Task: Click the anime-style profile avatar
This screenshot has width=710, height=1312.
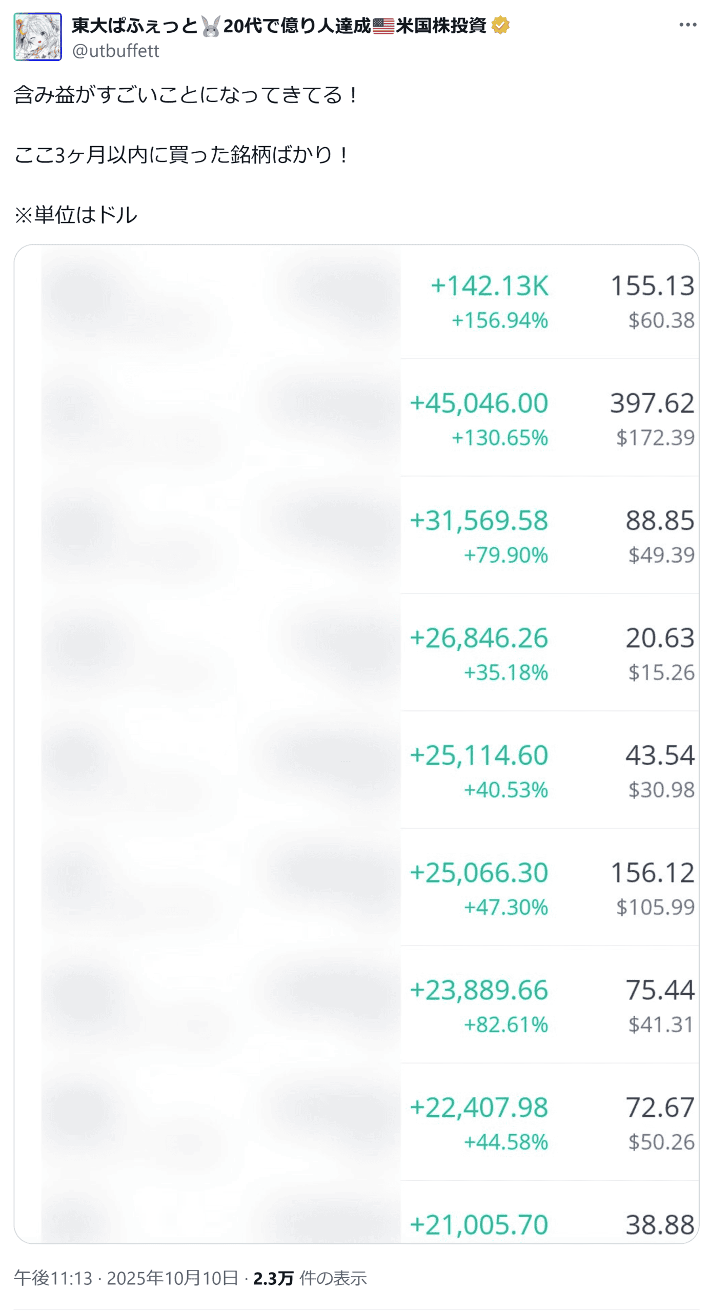Action: (37, 37)
